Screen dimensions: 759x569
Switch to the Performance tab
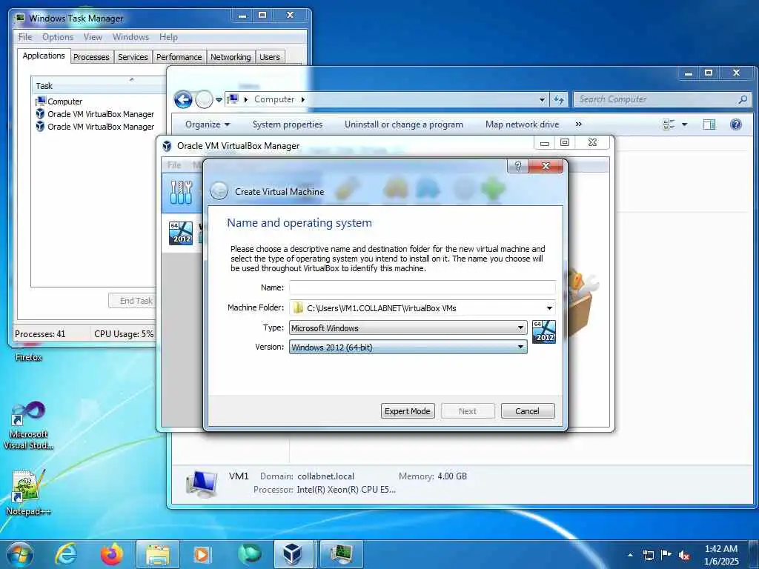pos(179,57)
